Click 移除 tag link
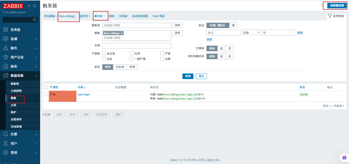This screenshot has width=349, height=164. click(300, 33)
